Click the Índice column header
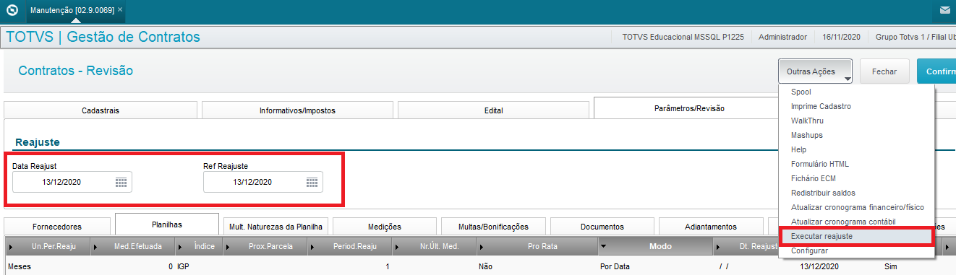The image size is (956, 275). click(x=200, y=247)
